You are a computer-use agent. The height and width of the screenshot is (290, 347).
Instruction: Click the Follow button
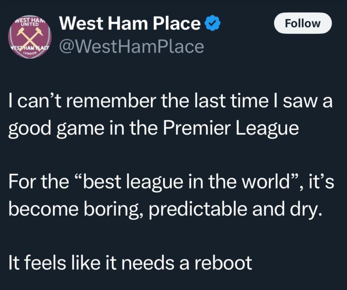tap(303, 23)
